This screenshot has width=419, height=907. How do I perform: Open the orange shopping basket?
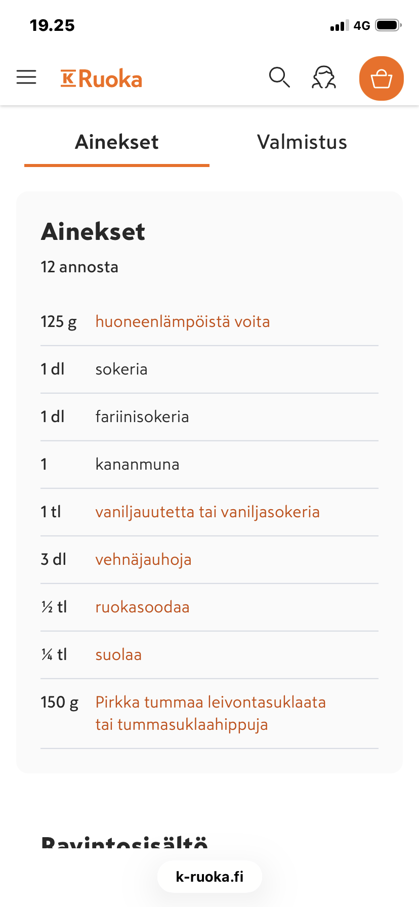pos(382,78)
